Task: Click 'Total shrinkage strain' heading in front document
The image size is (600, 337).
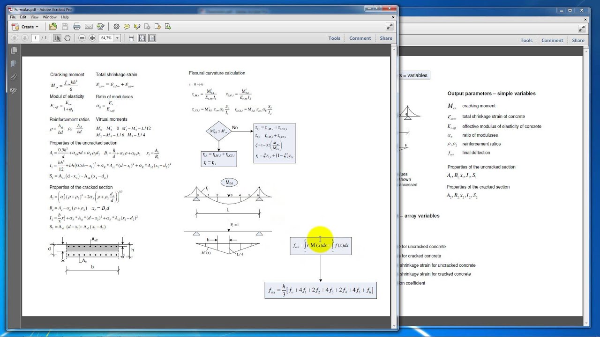Action: pyautogui.click(x=116, y=74)
